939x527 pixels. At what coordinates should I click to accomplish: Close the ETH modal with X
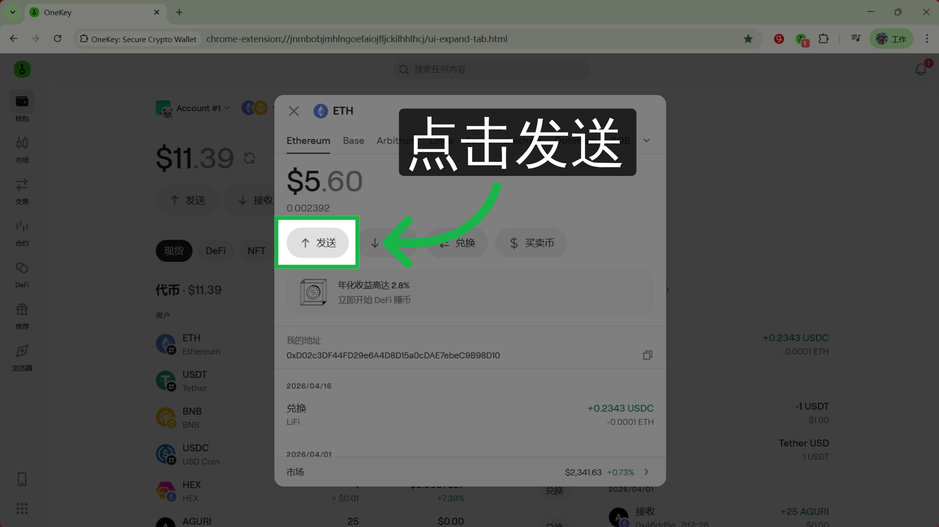[294, 111]
